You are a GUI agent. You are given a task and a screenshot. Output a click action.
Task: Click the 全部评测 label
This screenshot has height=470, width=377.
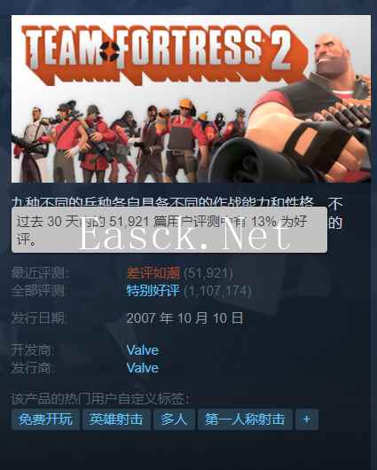point(37,291)
